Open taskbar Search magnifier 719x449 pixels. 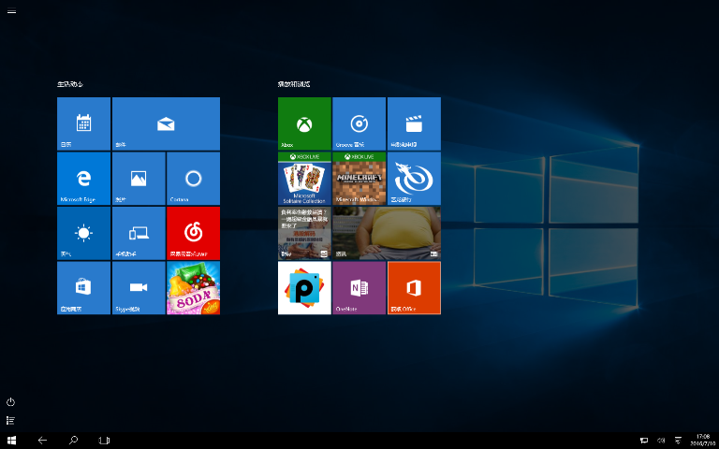click(73, 441)
